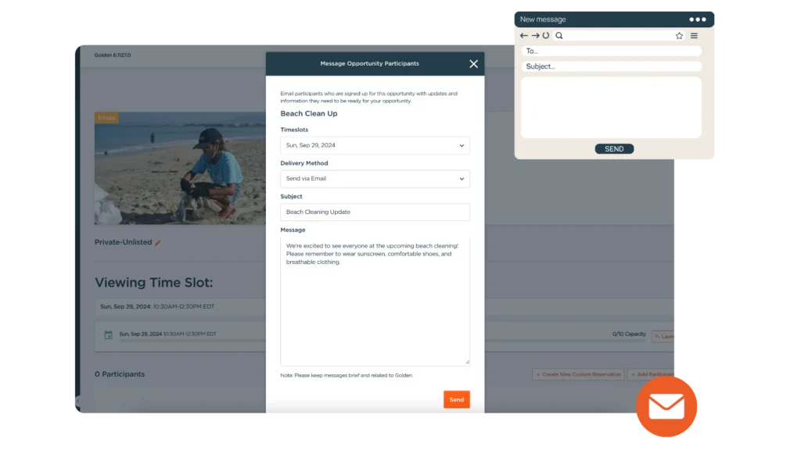Click the back arrow in New message window
This screenshot has width=801, height=450.
tap(523, 36)
